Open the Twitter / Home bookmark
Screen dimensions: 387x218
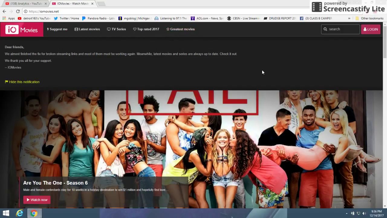[x=67, y=18]
